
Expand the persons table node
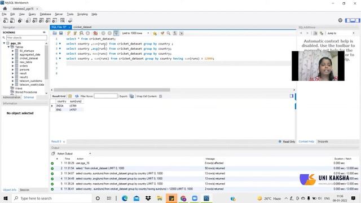point(12,70)
